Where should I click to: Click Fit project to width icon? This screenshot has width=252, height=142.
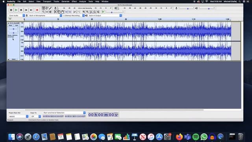coord(94,12)
